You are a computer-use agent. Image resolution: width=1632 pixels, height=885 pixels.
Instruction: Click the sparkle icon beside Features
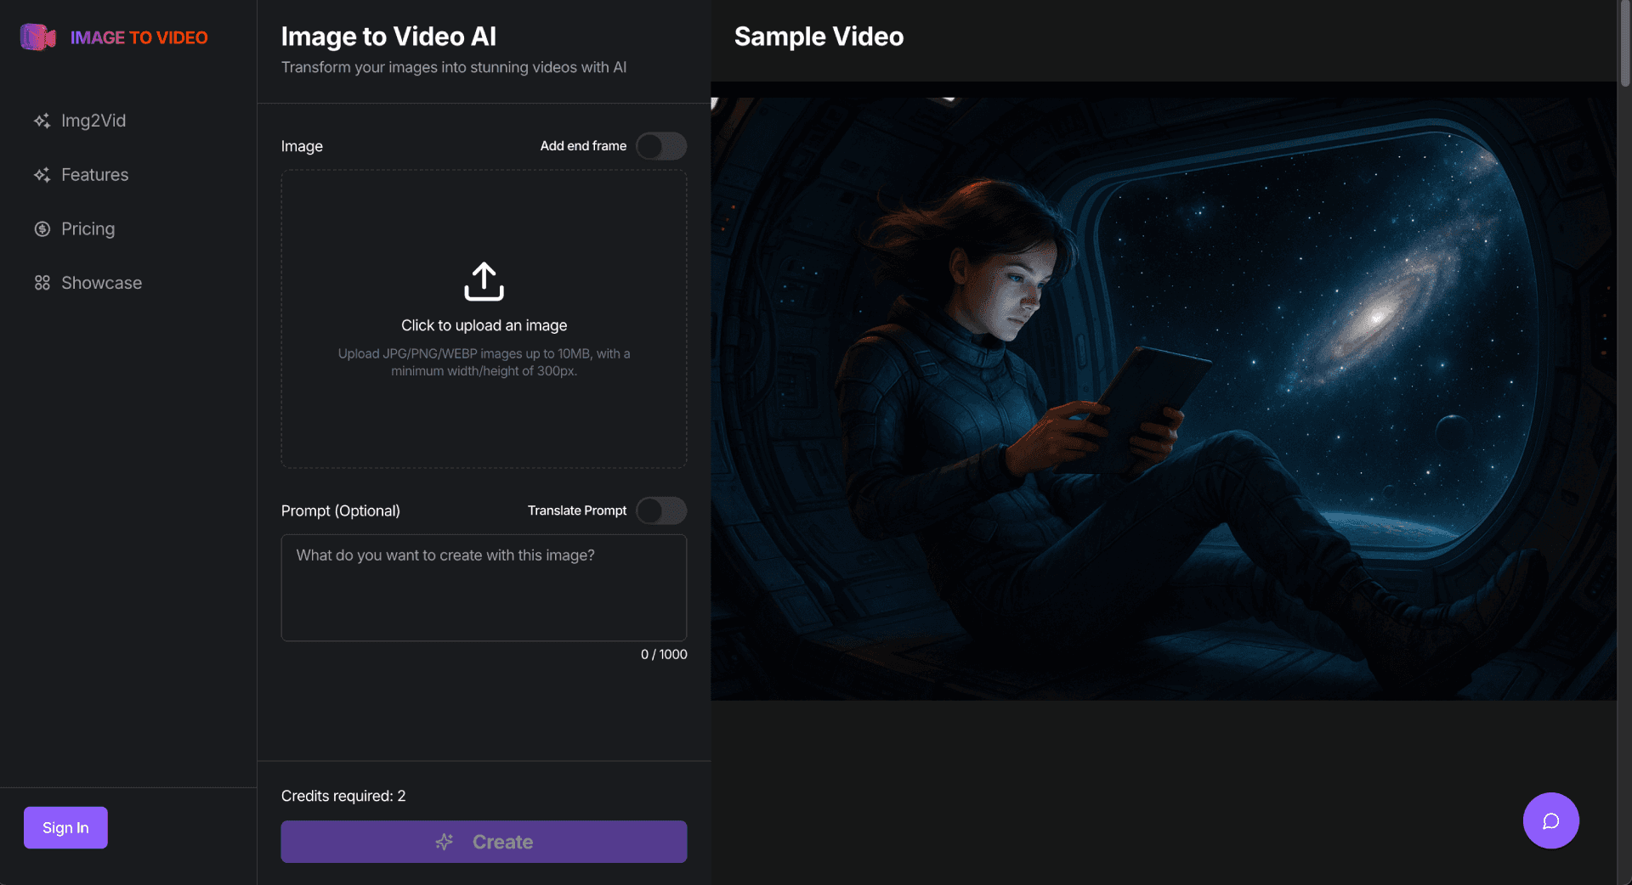42,175
